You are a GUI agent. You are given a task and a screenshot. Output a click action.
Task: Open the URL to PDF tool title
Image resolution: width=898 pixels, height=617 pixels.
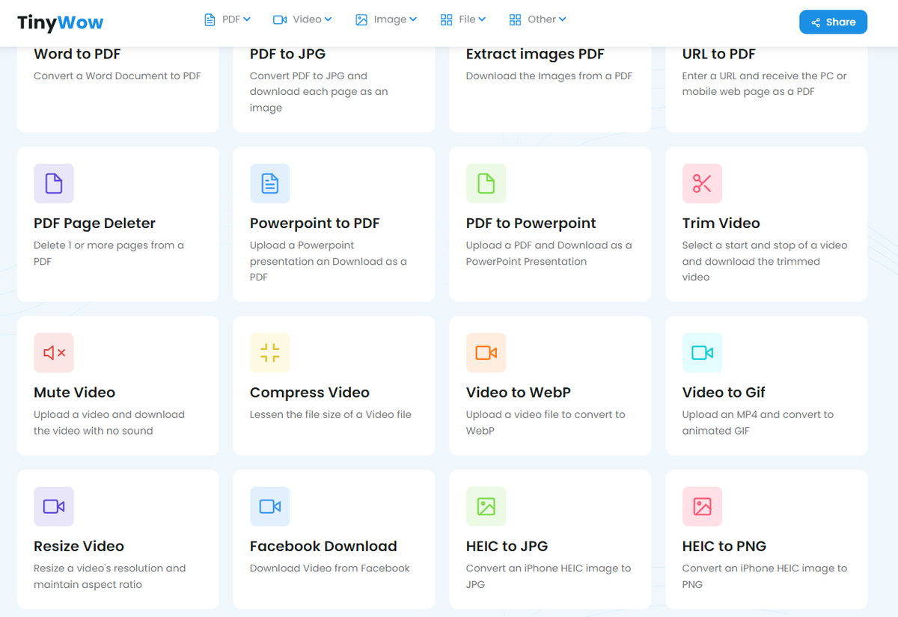719,54
